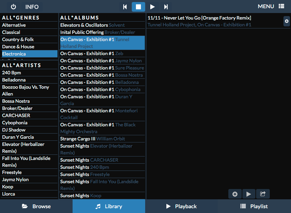Open Sunset Nights album by Fall Into You

point(102,185)
